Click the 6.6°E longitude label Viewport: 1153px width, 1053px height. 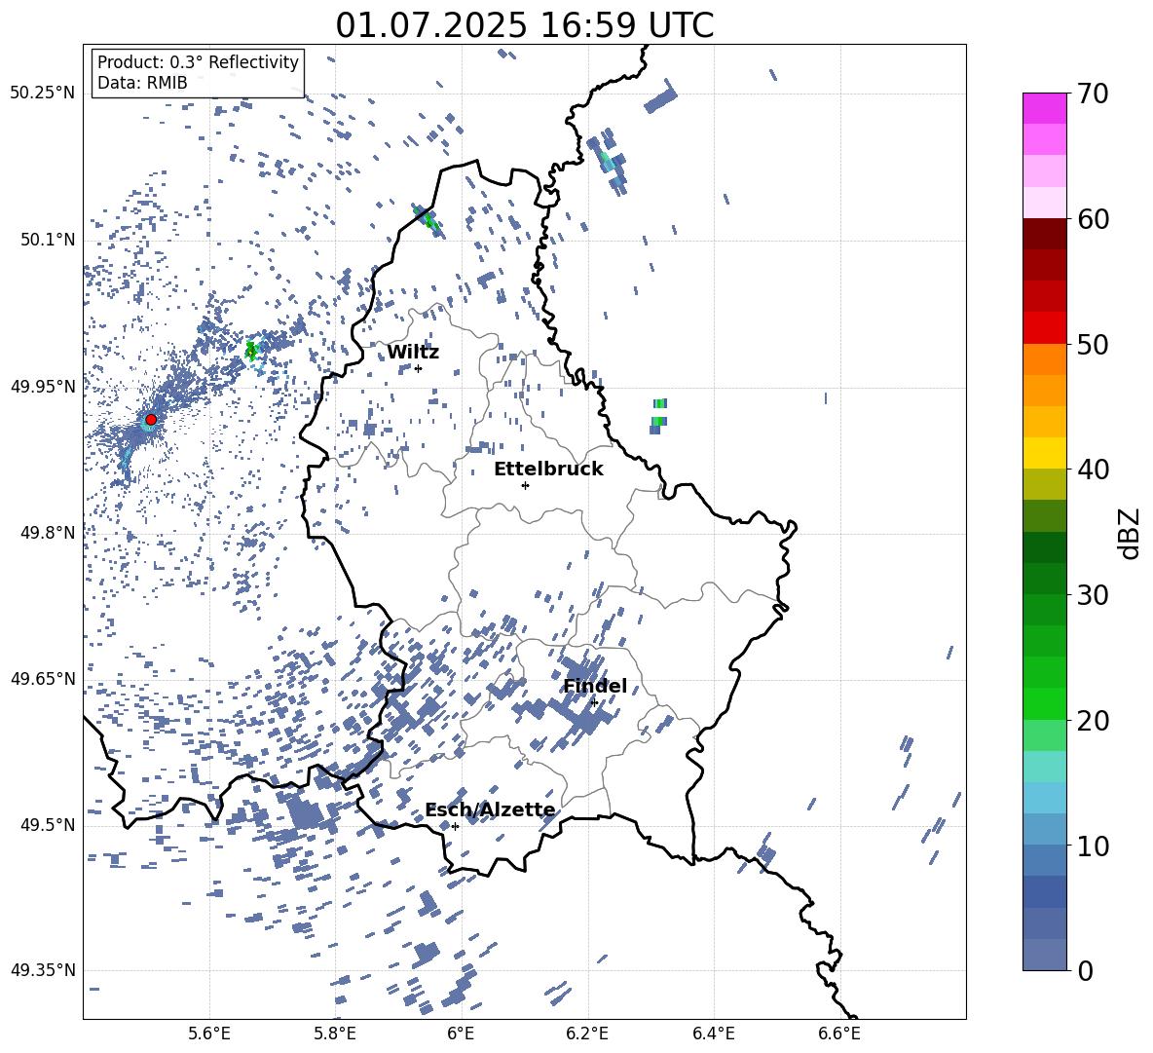pos(839,1034)
